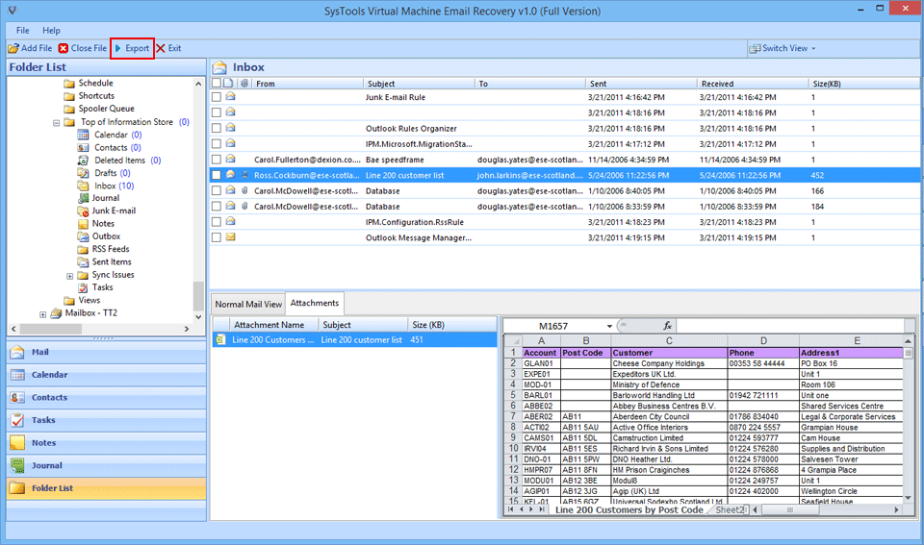Click the Journal icon in navigation pane
This screenshot has height=545, width=924.
[x=17, y=465]
